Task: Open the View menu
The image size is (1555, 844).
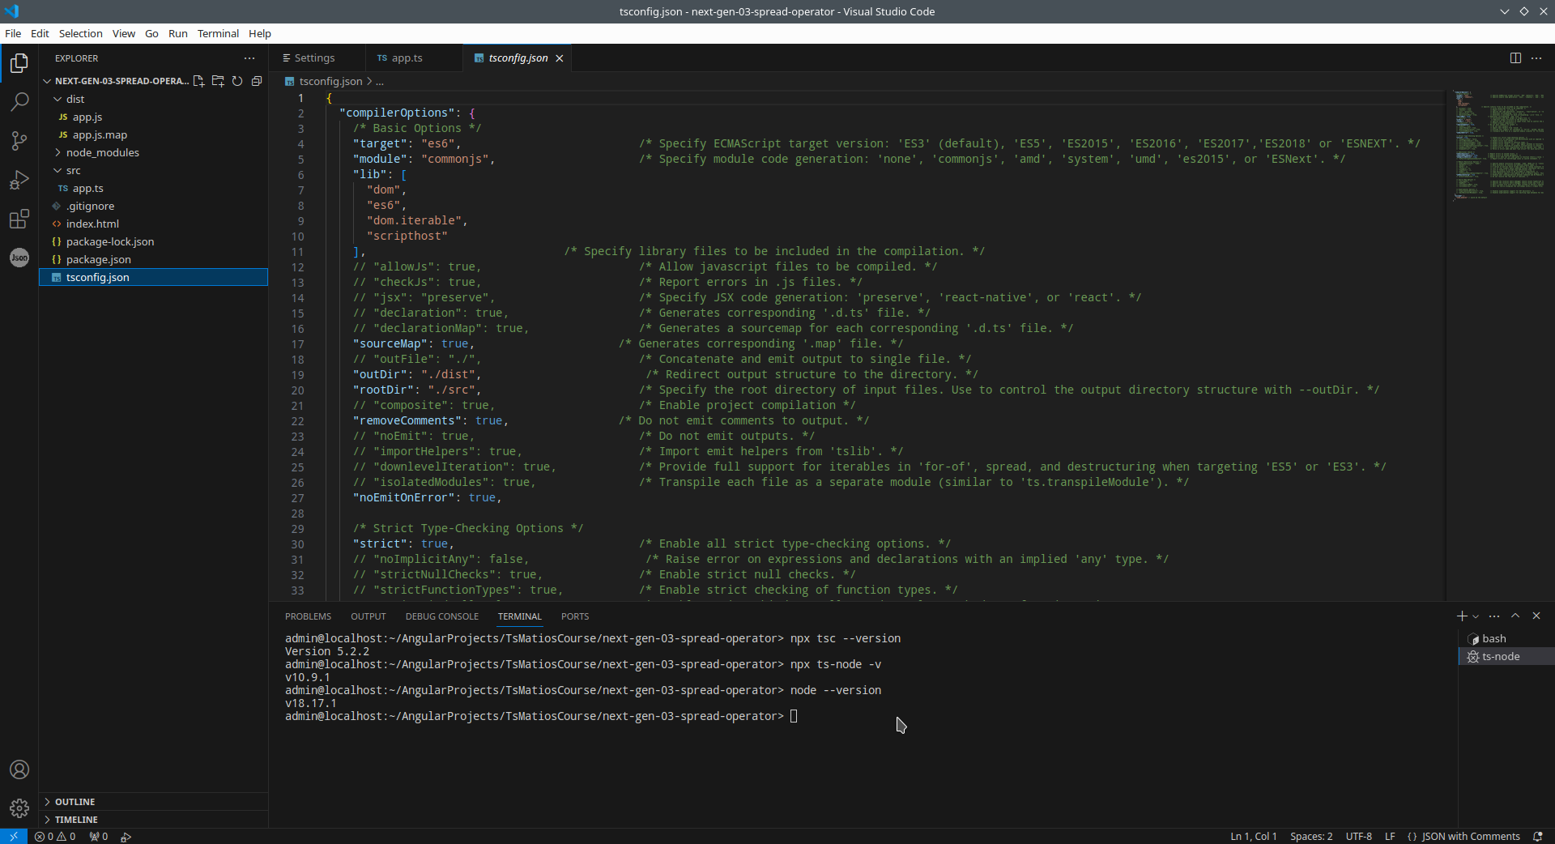Action: 124,33
